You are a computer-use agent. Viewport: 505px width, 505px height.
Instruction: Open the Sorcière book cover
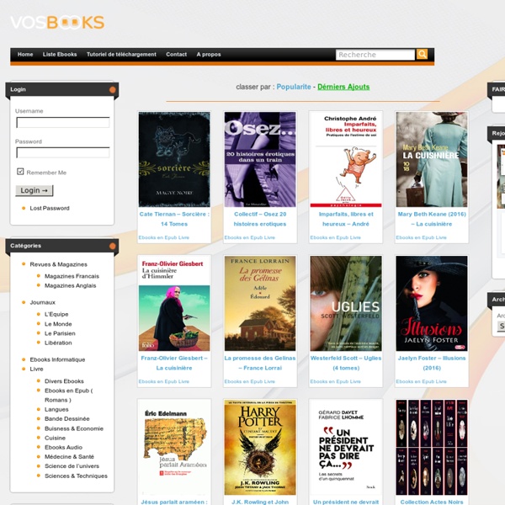174,159
